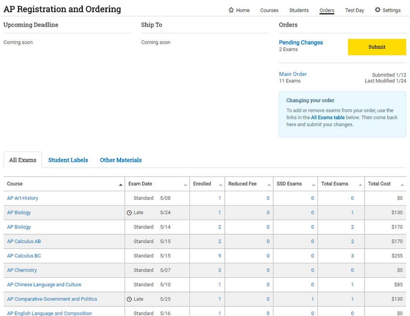Click the Settings text in navigation
This screenshot has height=316, width=410.
tap(392, 10)
